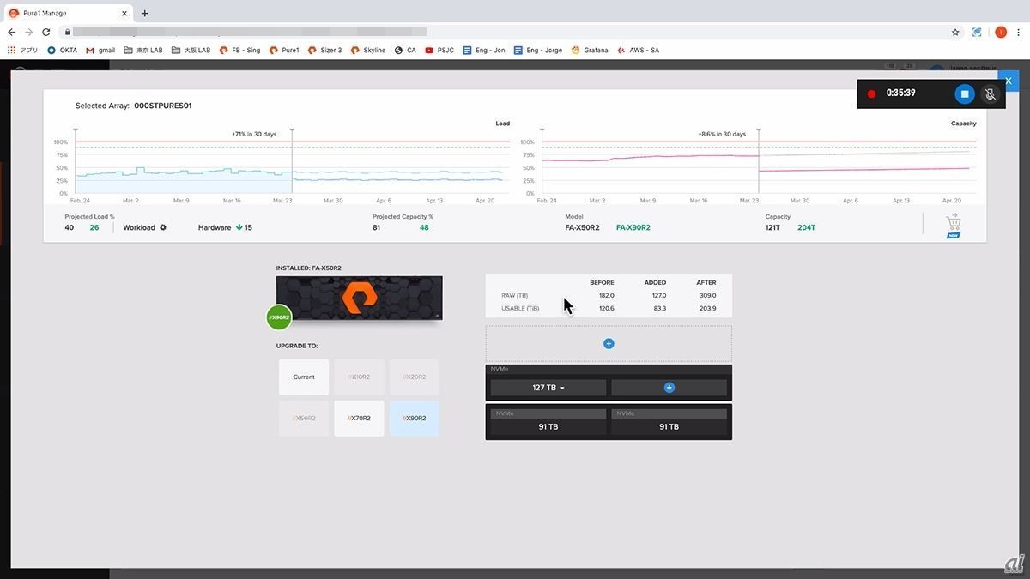Close the upgrade planner overlay
The height and width of the screenshot is (579, 1030).
tap(1009, 81)
